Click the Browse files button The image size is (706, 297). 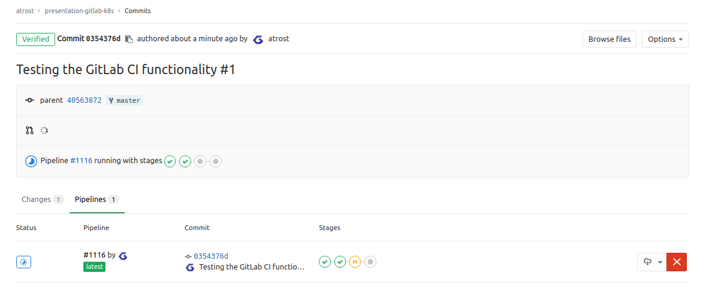(609, 39)
